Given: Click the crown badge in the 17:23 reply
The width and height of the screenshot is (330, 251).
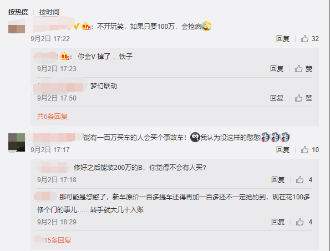Looking at the screenshot, I should pyautogui.click(x=65, y=57).
